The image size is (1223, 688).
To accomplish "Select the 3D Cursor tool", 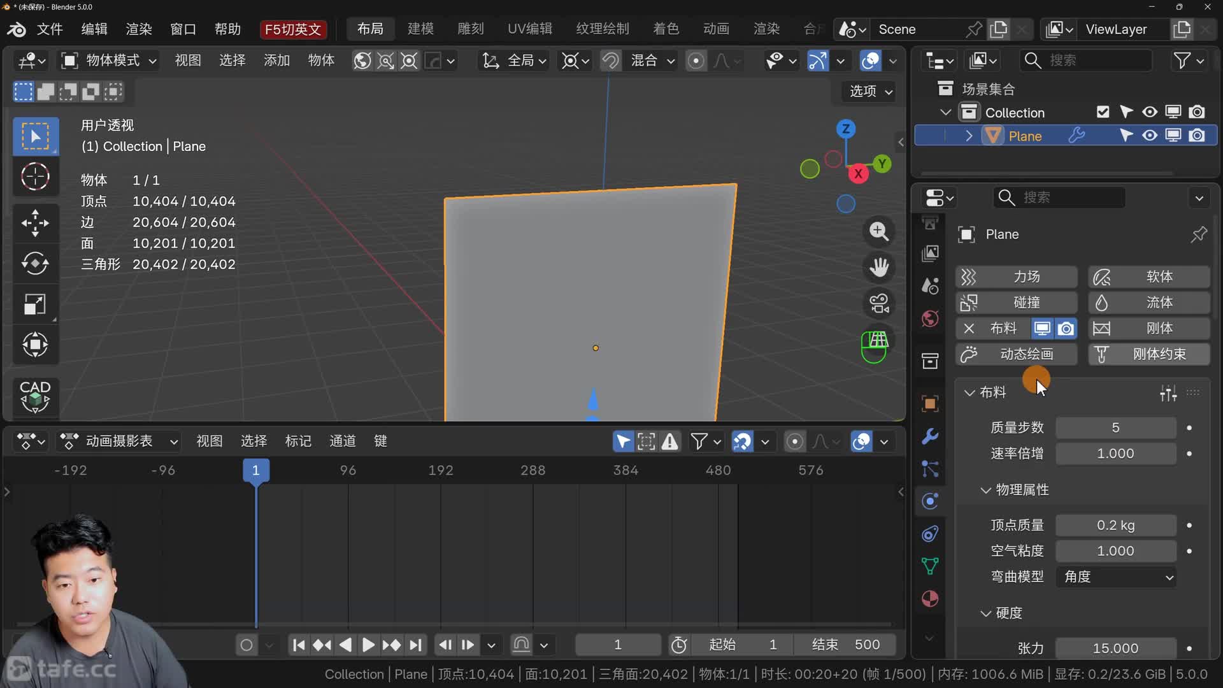I will 35,176.
